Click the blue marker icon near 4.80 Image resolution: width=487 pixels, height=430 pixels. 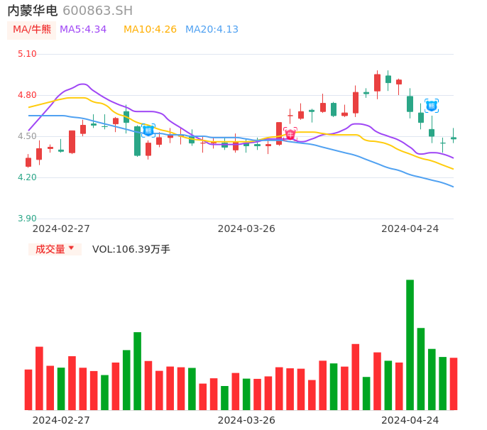[x=432, y=106]
